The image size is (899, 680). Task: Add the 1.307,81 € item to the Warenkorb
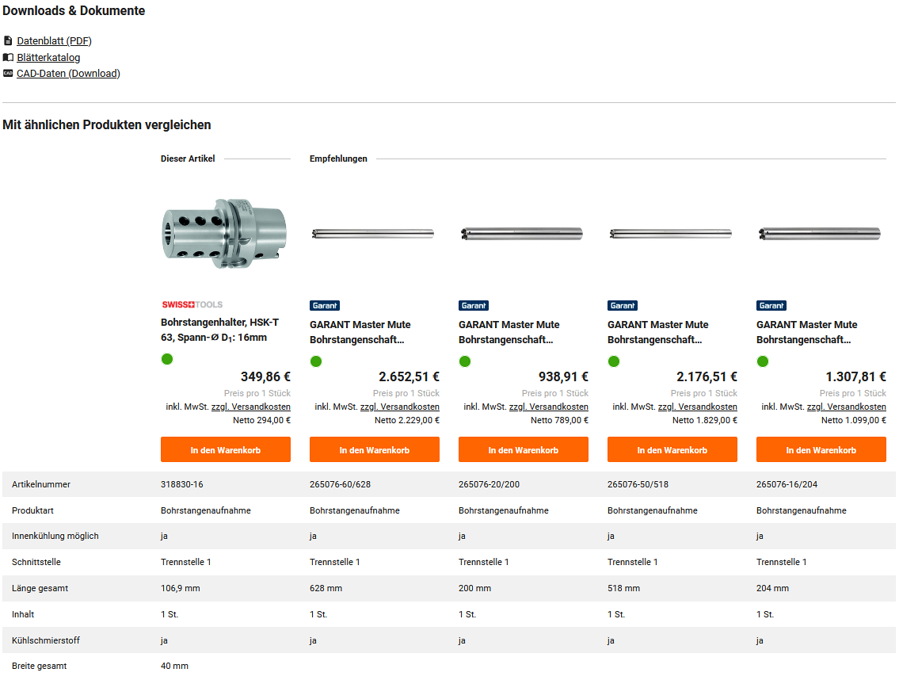[821, 450]
